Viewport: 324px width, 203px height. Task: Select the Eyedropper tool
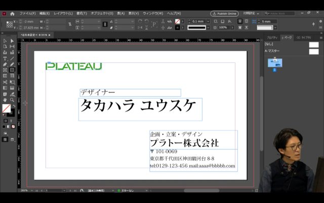(12, 94)
